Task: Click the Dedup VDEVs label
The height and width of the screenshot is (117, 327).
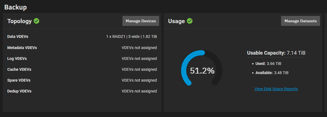Action: pos(19,91)
